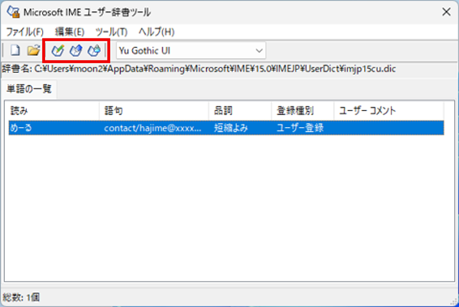
Task: Click the ユーザー登録 registration type cell
Action: (x=300, y=128)
